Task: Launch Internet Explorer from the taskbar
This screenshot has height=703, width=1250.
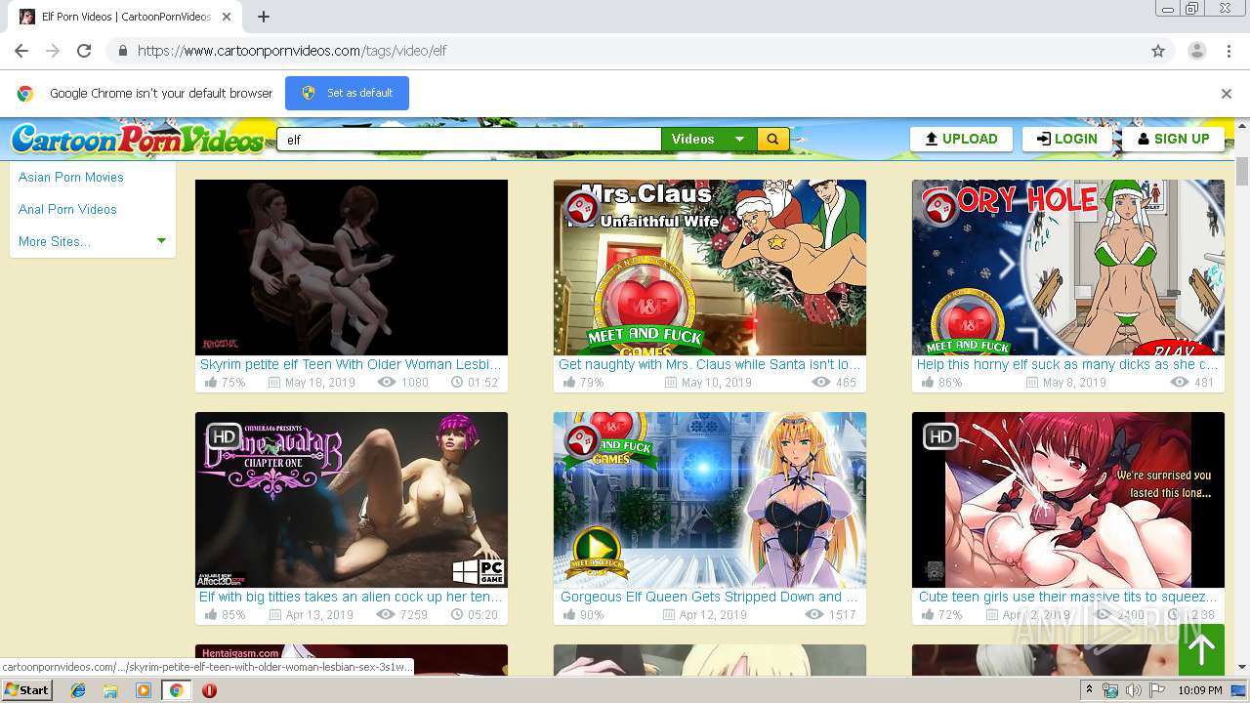Action: (78, 690)
